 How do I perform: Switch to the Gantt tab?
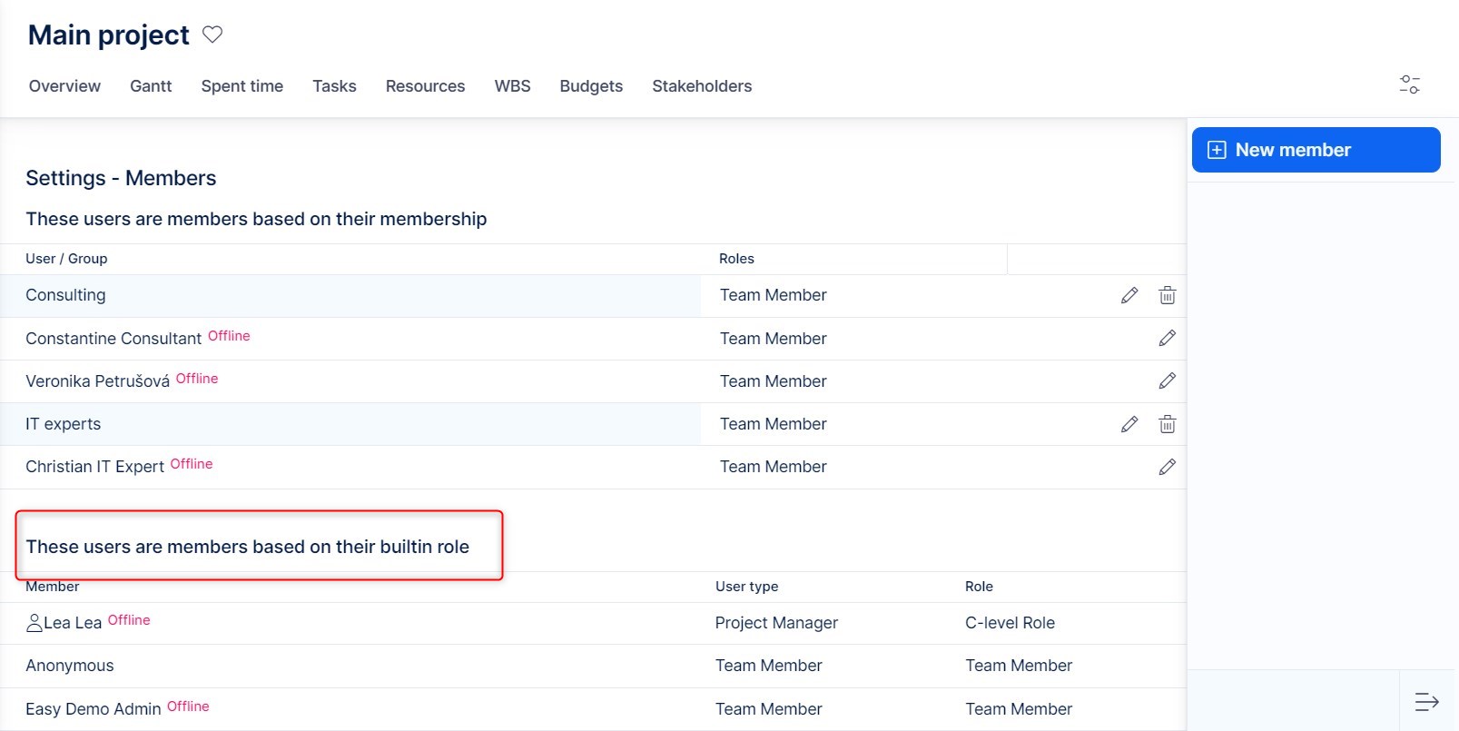pyautogui.click(x=151, y=86)
